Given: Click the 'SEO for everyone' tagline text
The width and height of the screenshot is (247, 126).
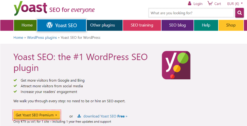Looking at the screenshot, I should pos(72,10).
